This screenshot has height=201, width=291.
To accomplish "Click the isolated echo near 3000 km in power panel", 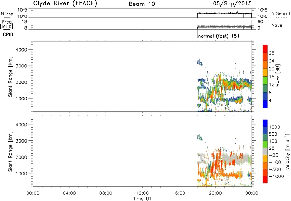I will coord(200,63).
